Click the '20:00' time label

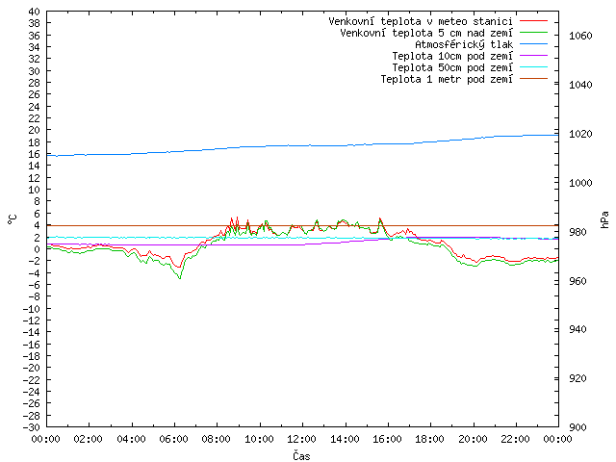coord(473,439)
